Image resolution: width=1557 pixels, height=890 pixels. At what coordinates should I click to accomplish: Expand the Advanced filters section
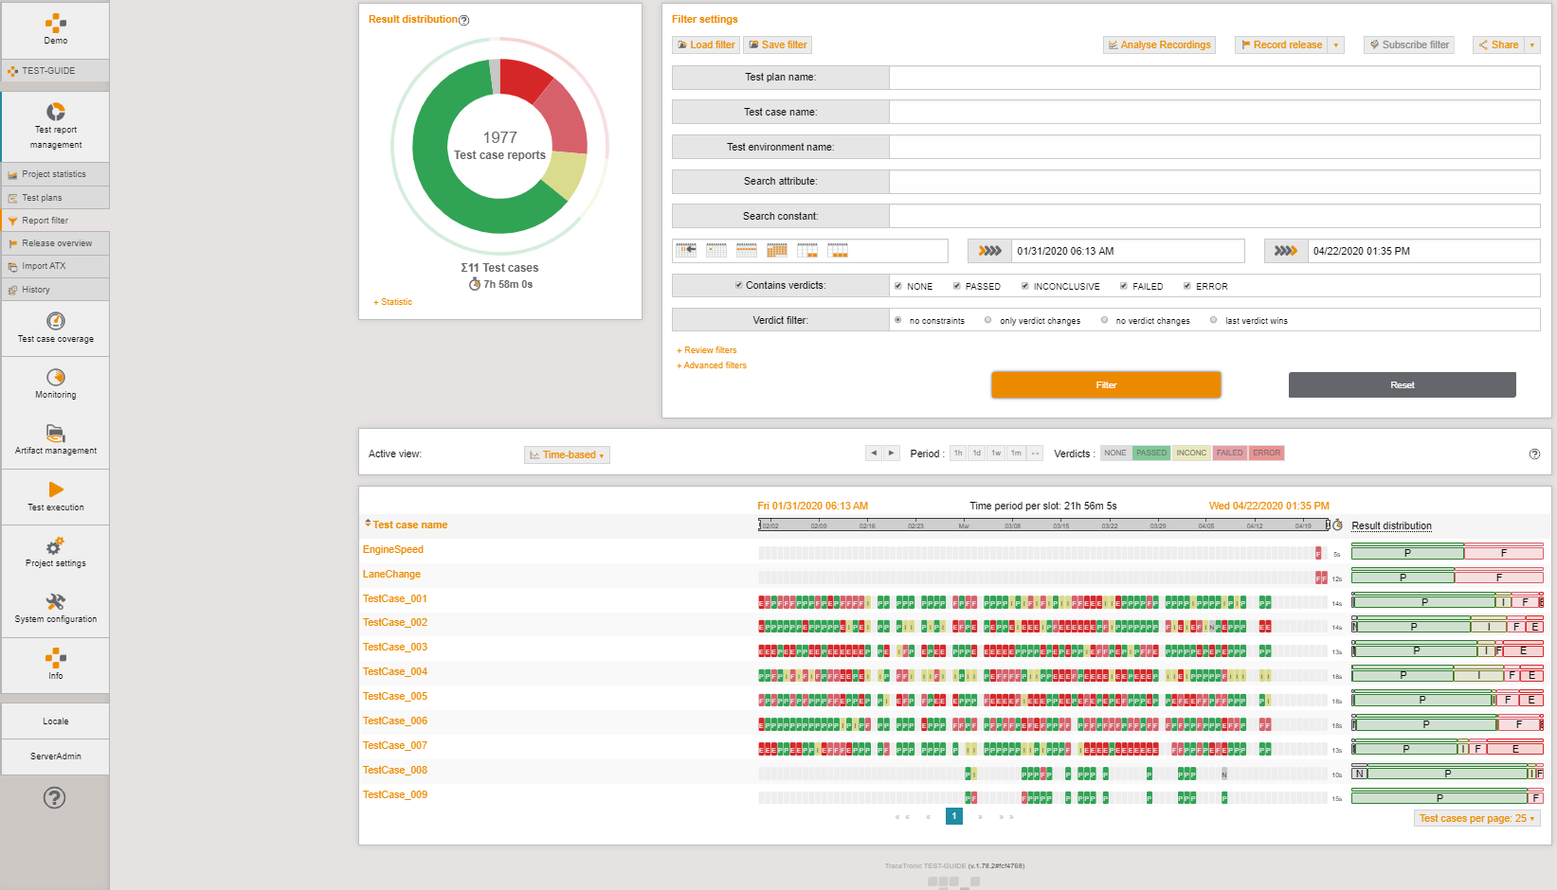click(712, 365)
